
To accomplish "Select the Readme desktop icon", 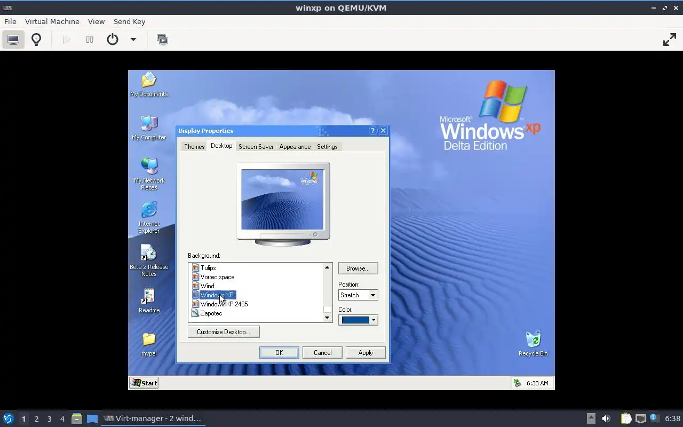I will click(x=149, y=301).
